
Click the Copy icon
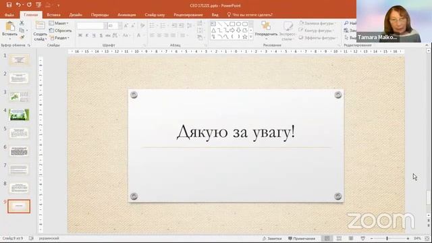coord(22,30)
